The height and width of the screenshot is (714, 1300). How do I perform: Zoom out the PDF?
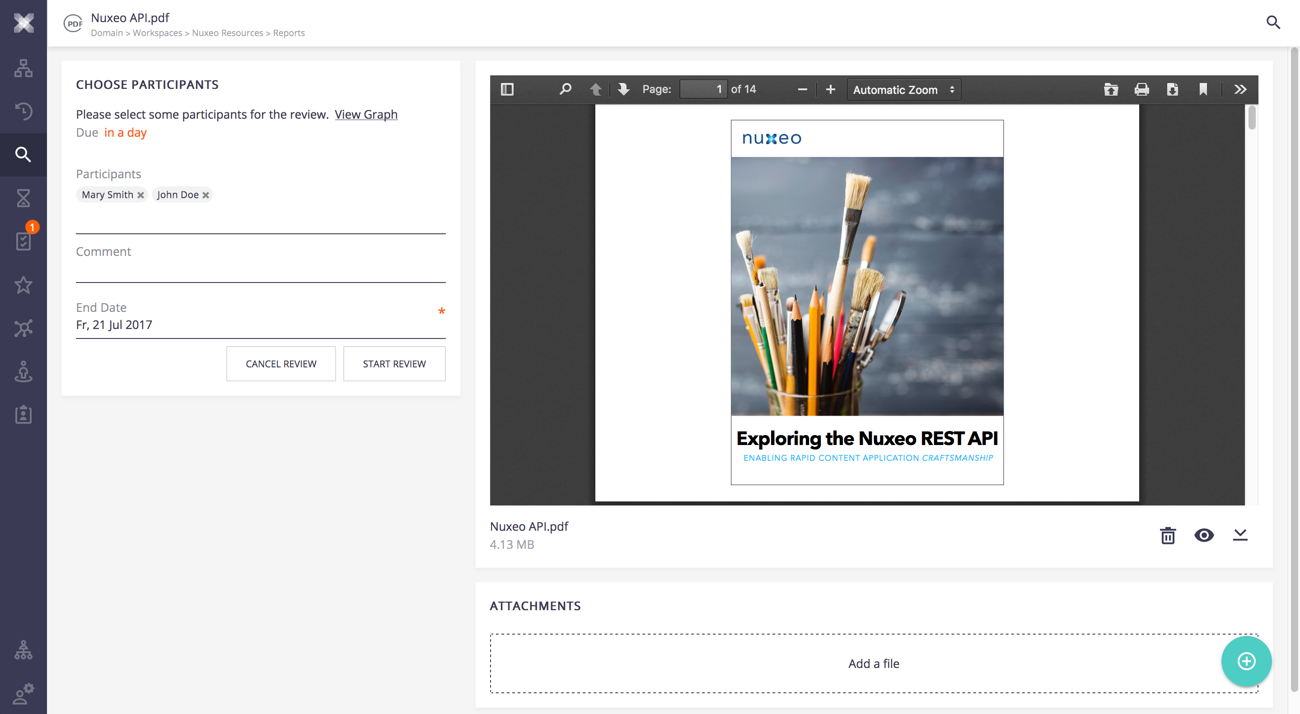[x=802, y=89]
